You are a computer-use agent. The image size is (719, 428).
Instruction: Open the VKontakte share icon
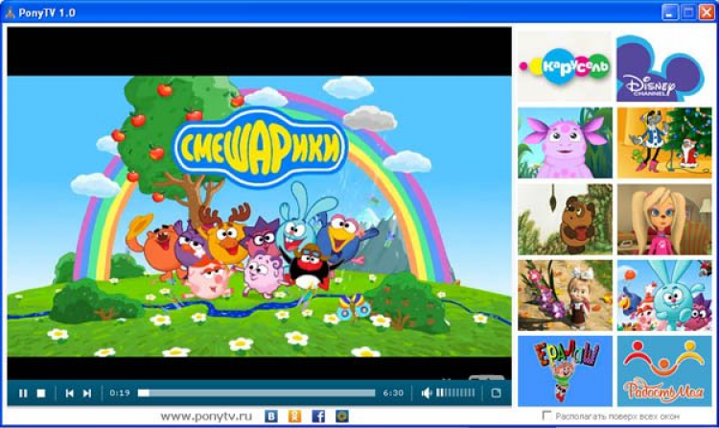(x=271, y=416)
